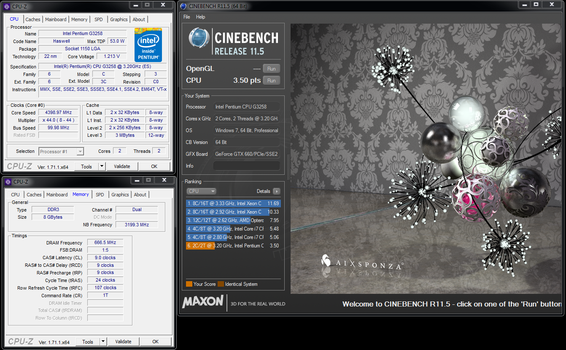Viewport: 566px width, 350px height.
Task: Close the Cinebench window
Action: coord(553,4)
